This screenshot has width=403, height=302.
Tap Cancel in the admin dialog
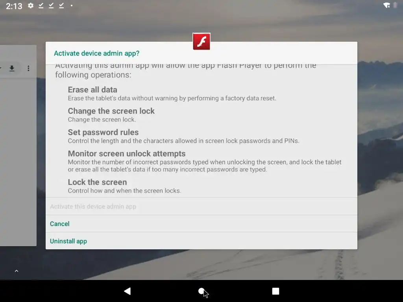201,224
